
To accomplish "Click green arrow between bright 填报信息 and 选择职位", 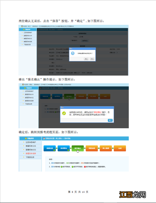I will (x=57, y=148).
